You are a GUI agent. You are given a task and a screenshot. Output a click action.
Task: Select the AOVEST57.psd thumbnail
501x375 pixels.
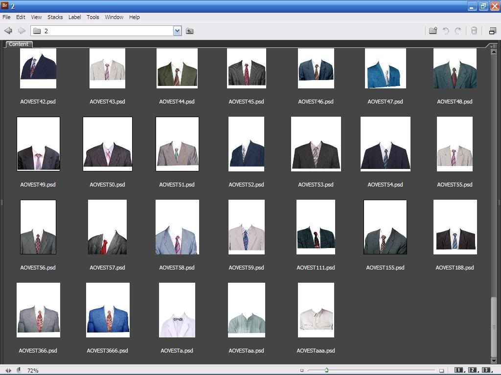click(x=107, y=227)
